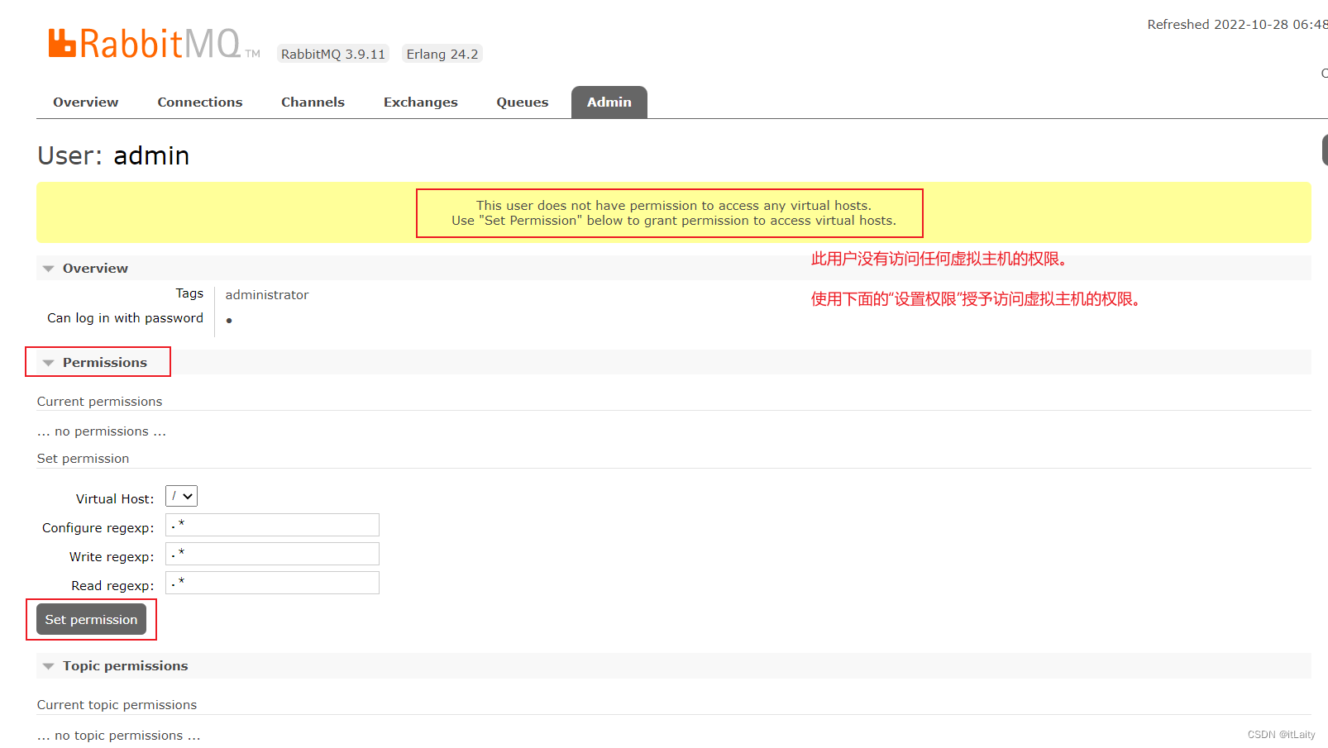This screenshot has width=1328, height=748.
Task: Click the Configure regexp input field
Action: coord(272,525)
